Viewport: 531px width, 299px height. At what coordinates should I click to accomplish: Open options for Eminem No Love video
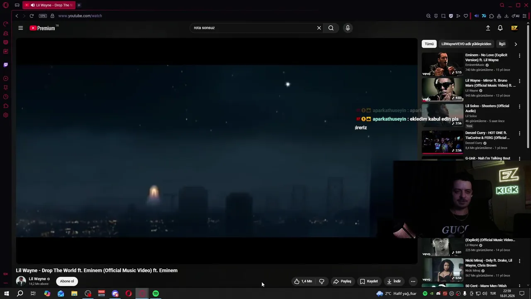519,55
